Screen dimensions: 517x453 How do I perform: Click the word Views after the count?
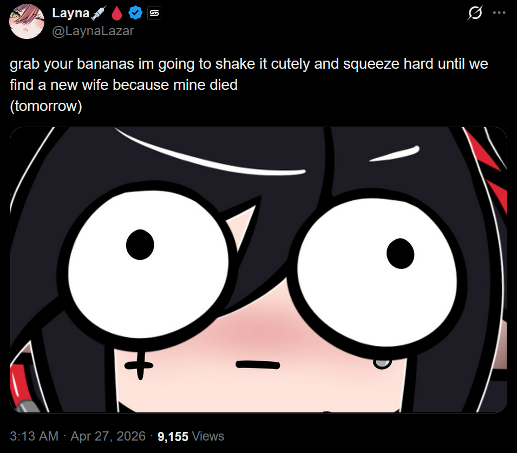click(208, 437)
